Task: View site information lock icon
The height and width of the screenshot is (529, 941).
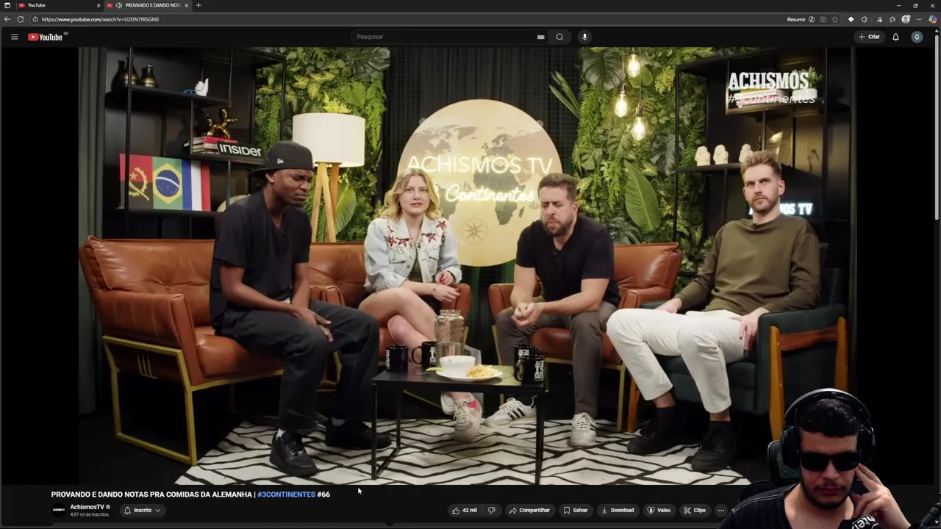Action: tap(35, 19)
